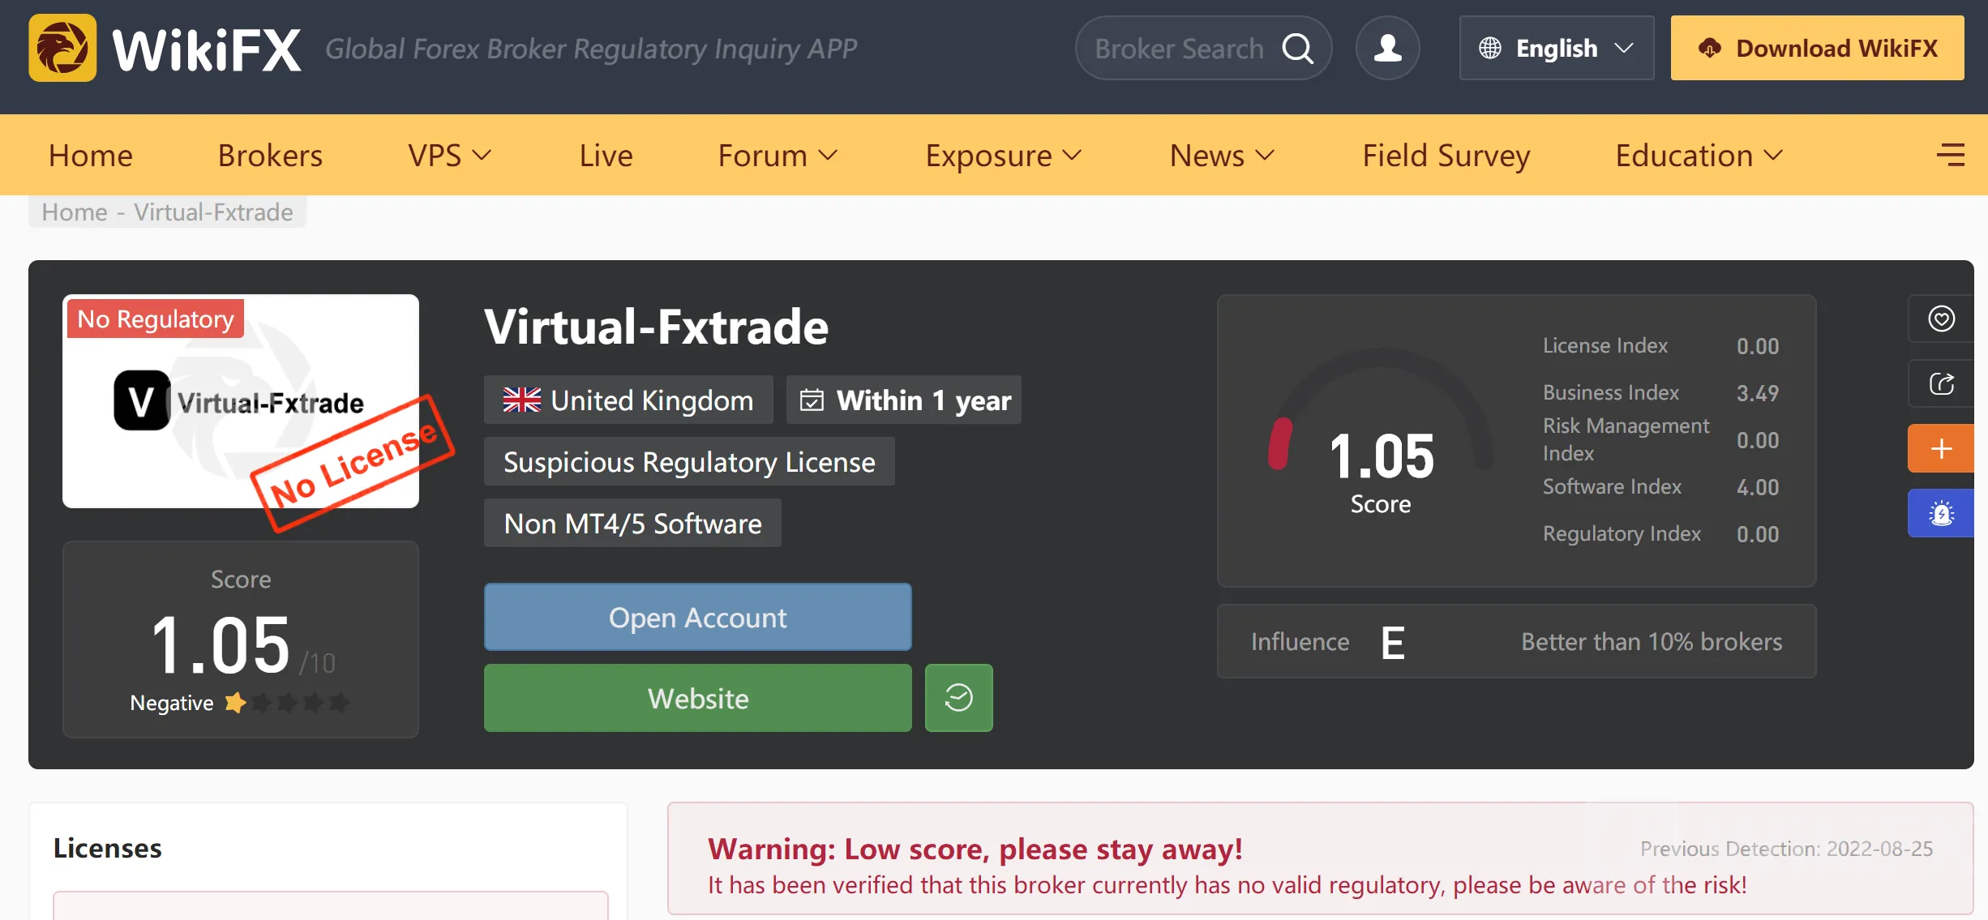Click the star rating beside Negative
The image size is (1988, 920).
(x=287, y=702)
